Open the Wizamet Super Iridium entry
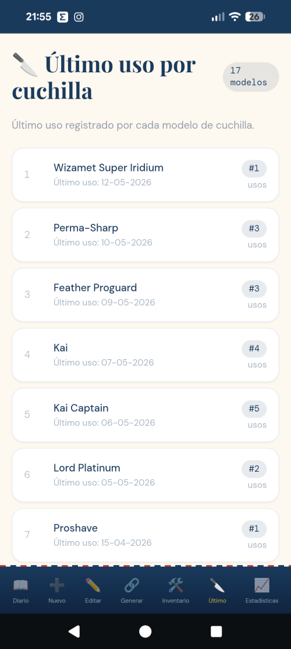 145,175
